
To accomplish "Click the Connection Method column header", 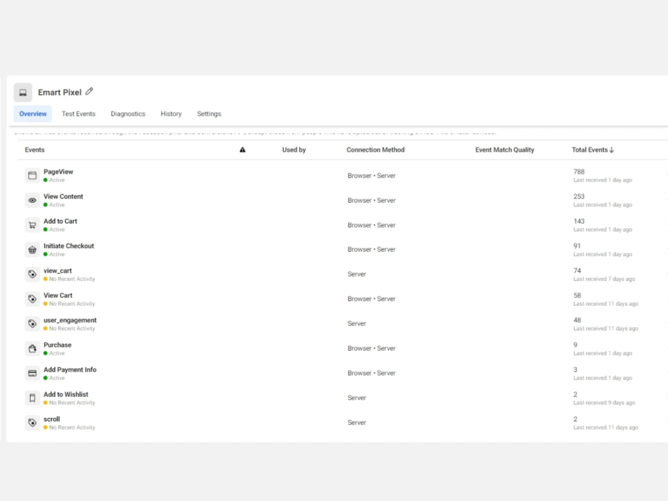I will pos(375,150).
